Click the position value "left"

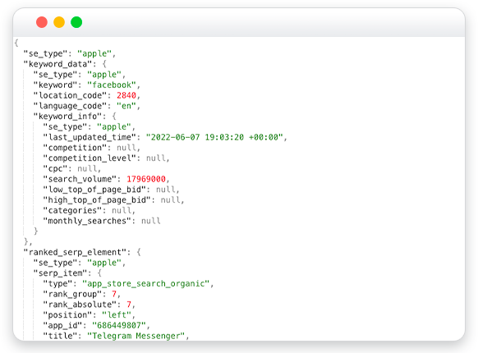coord(117,314)
